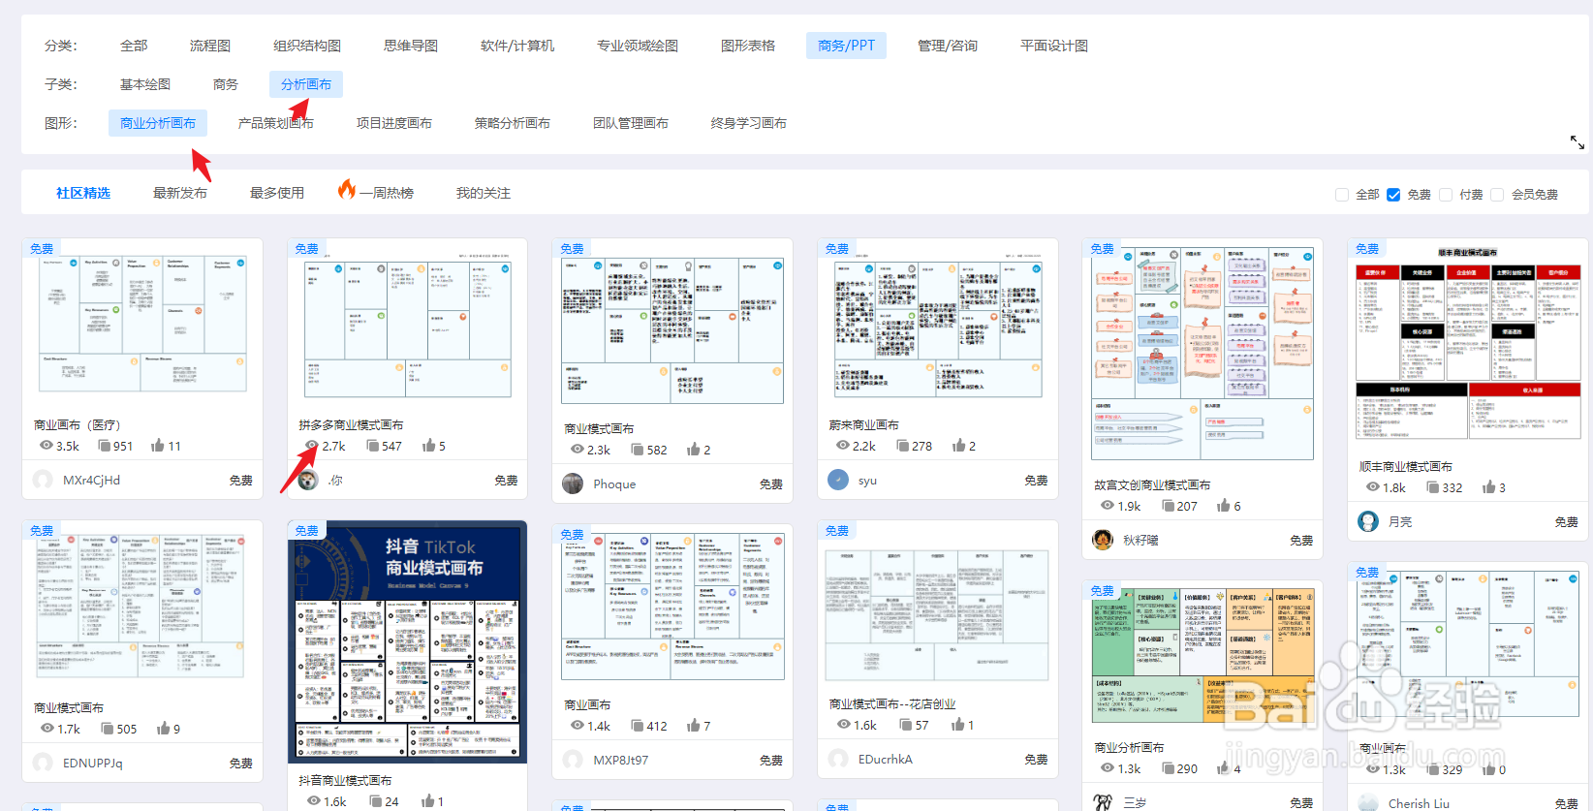Choose 策略分析画布 shape filter
The height and width of the screenshot is (811, 1593).
(x=513, y=123)
